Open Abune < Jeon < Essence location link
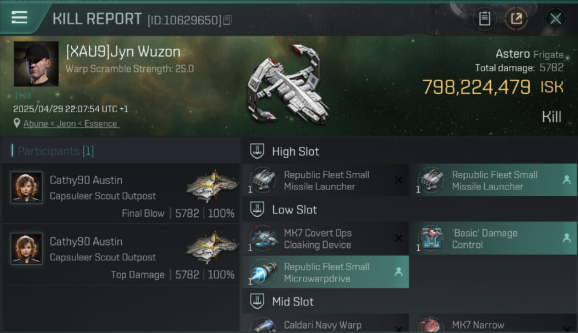The image size is (578, 333). pos(70,124)
